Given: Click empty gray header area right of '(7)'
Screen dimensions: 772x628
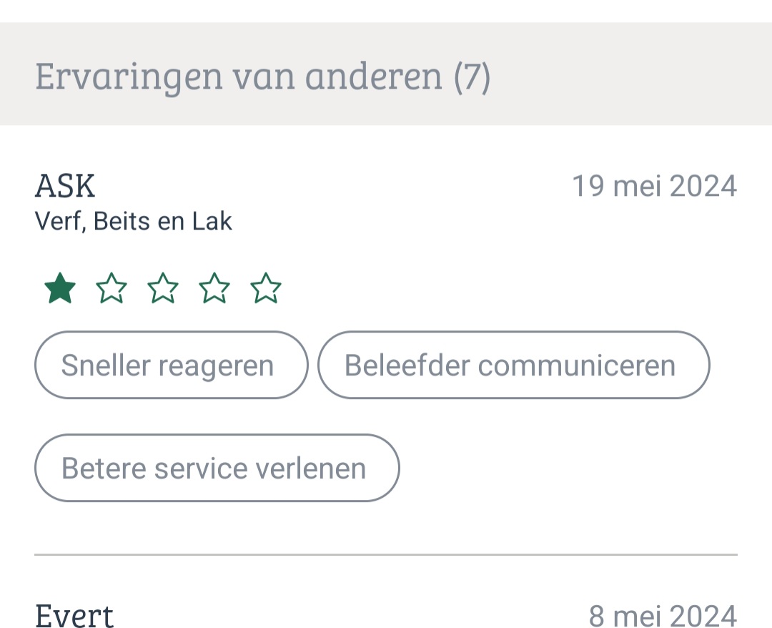Looking at the screenshot, I should pyautogui.click(x=629, y=75).
